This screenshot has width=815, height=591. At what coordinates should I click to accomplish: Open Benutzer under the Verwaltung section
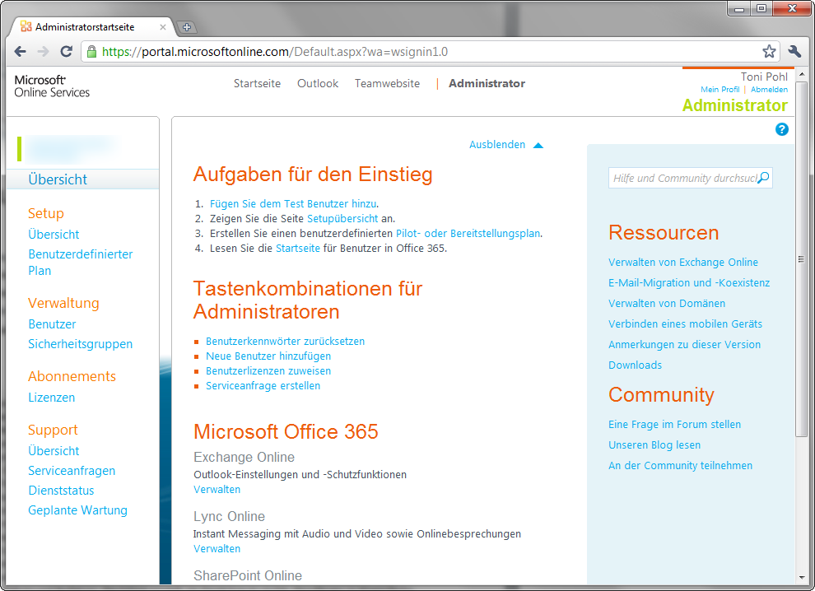(x=52, y=323)
